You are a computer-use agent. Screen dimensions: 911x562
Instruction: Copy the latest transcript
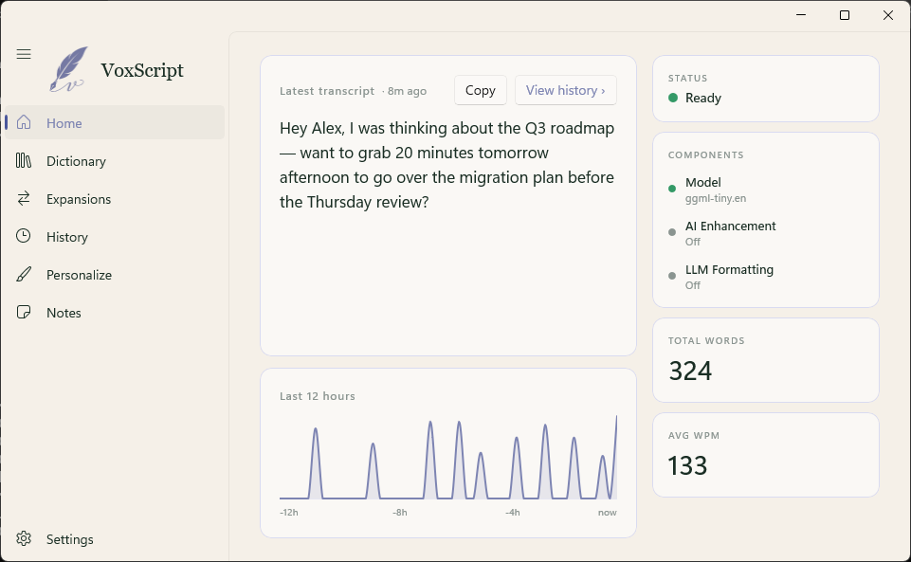coord(481,90)
